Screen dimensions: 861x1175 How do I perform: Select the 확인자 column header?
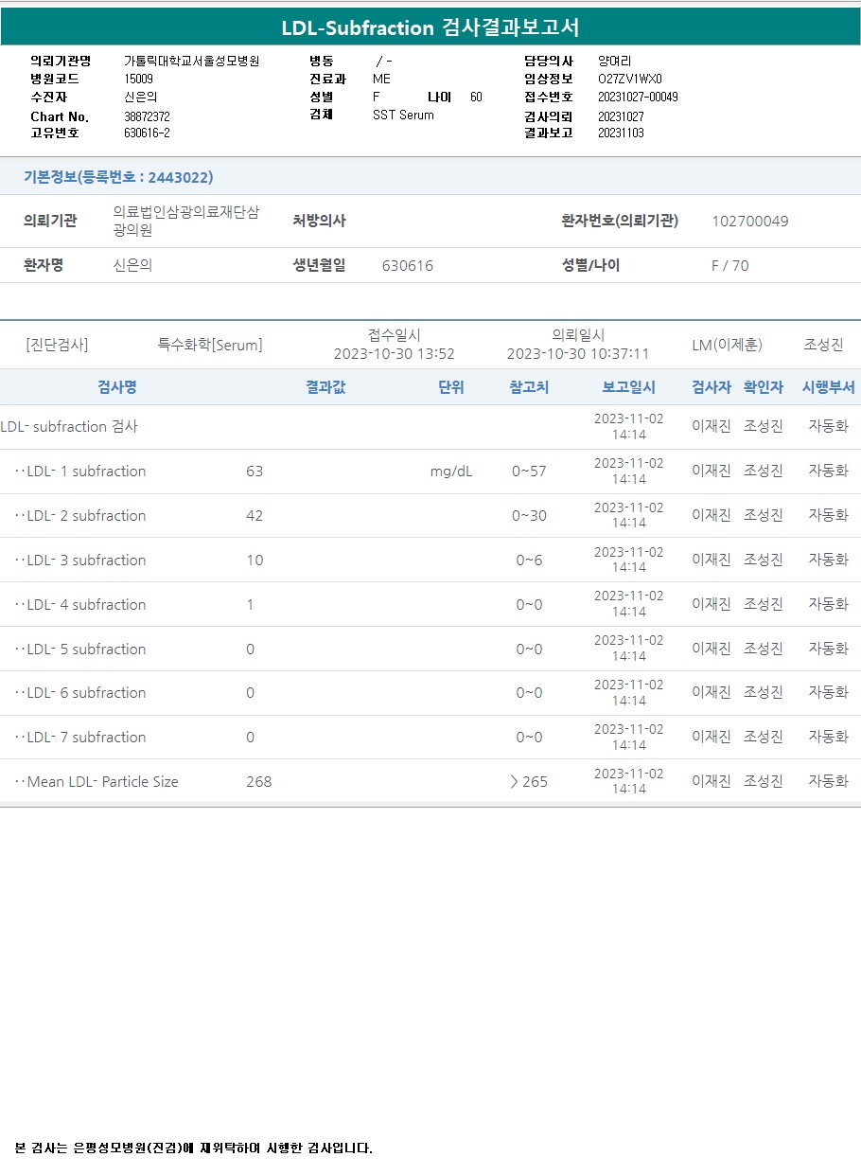[x=764, y=387]
